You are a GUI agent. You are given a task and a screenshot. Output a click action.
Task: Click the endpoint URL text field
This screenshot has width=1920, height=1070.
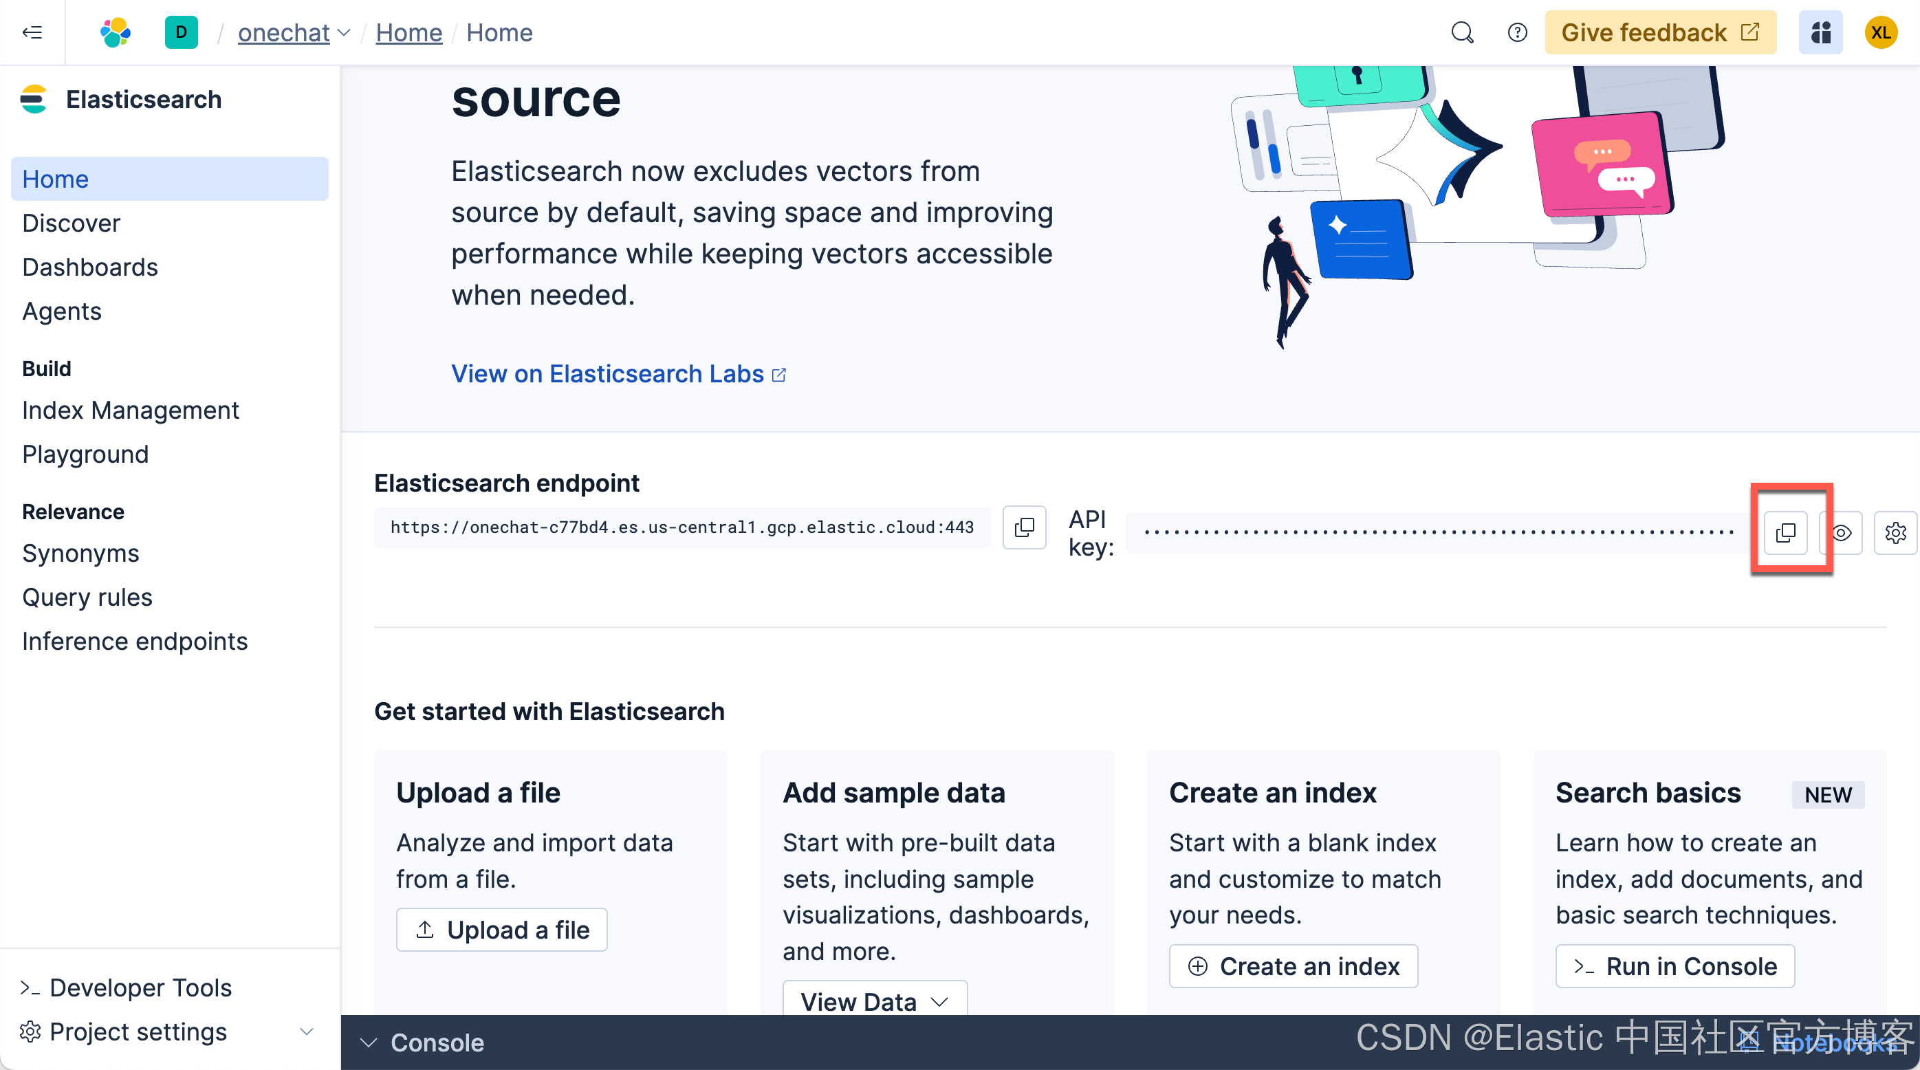click(681, 527)
